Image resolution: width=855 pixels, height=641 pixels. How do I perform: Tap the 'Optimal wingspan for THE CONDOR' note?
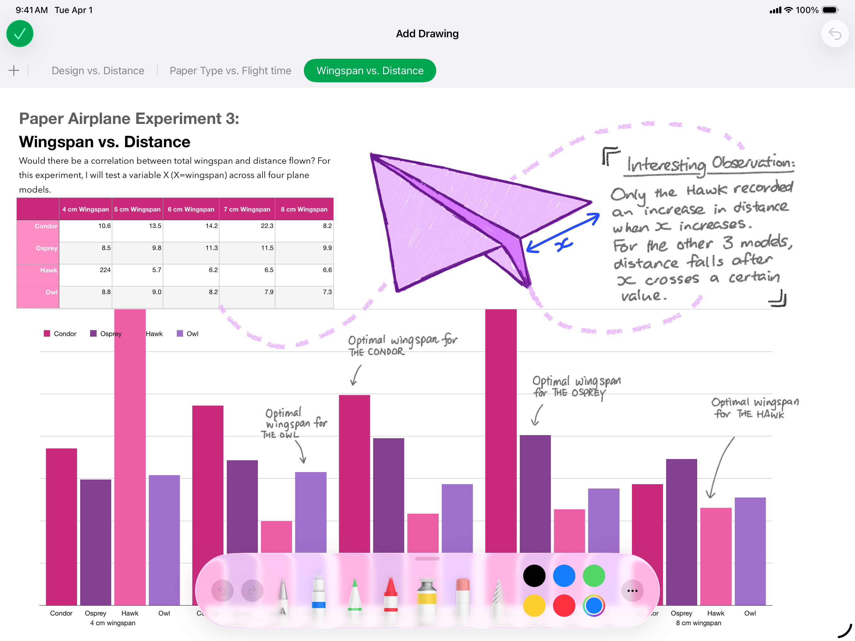403,345
